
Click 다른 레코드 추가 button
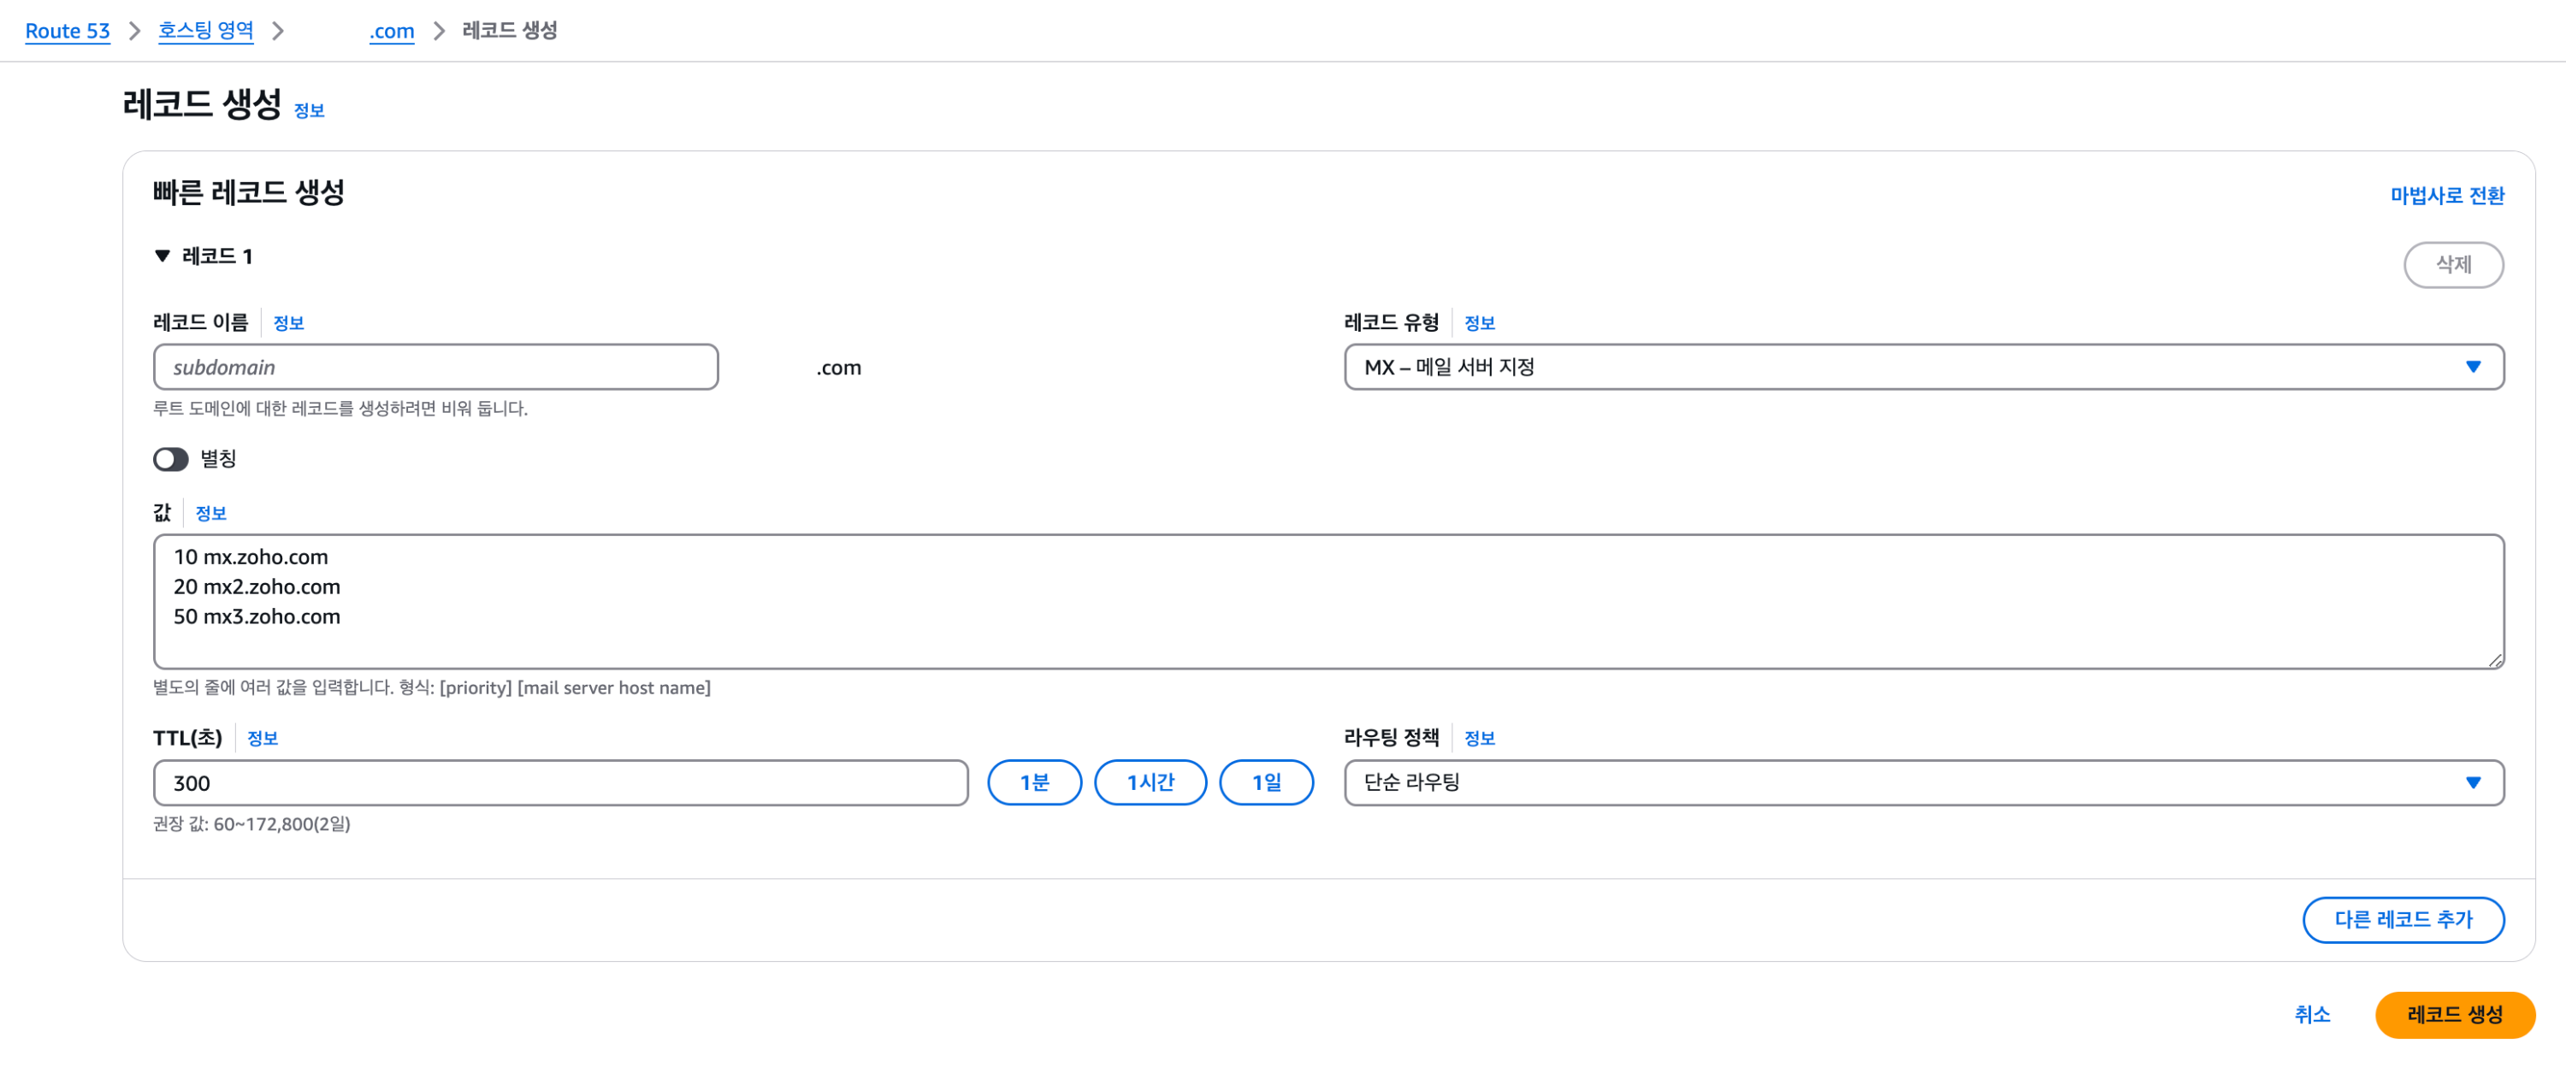pos(2403,920)
